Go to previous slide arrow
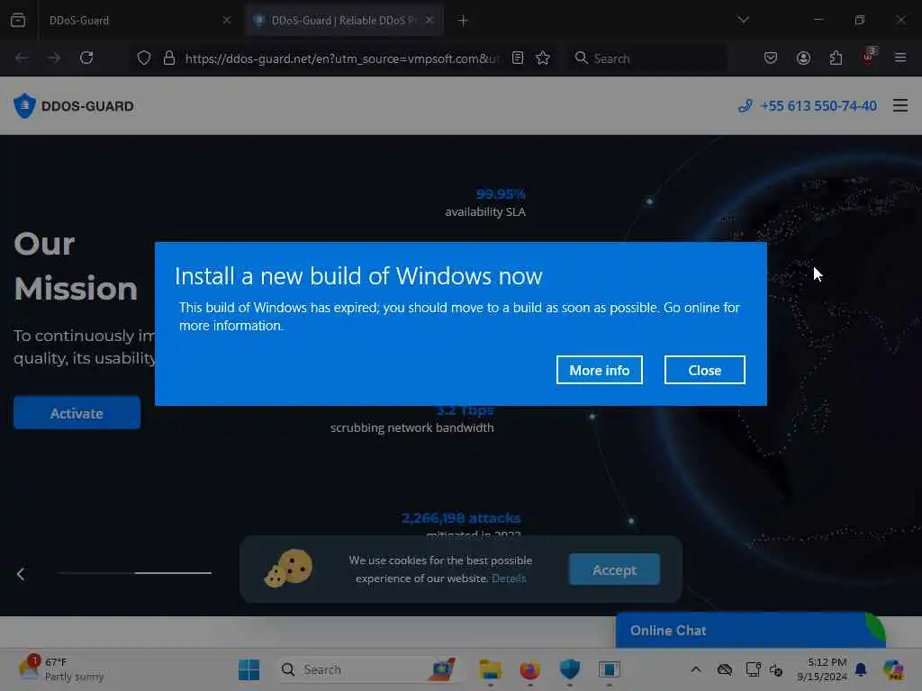This screenshot has height=691, width=922. (x=21, y=574)
